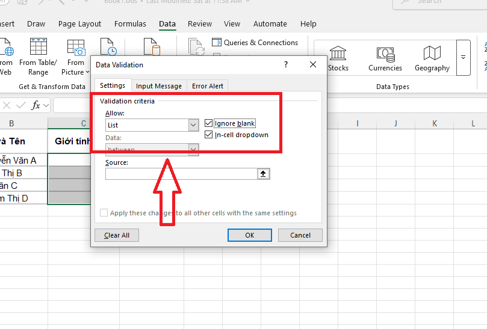Toggle the Ignore blank checkbox
Image resolution: width=487 pixels, height=329 pixels.
[208, 123]
